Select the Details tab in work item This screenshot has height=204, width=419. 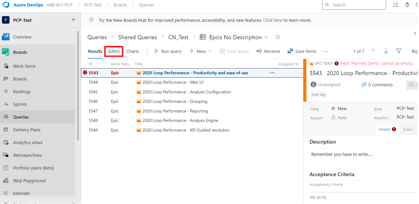(x=387, y=129)
